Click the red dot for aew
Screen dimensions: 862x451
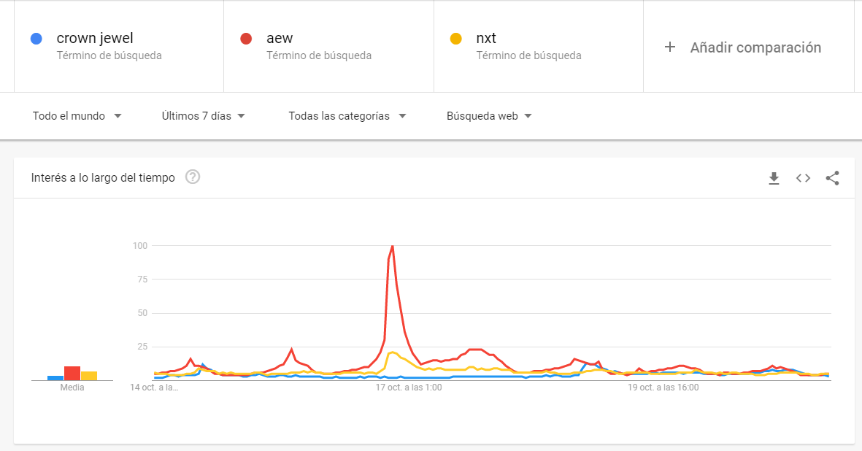click(x=246, y=39)
